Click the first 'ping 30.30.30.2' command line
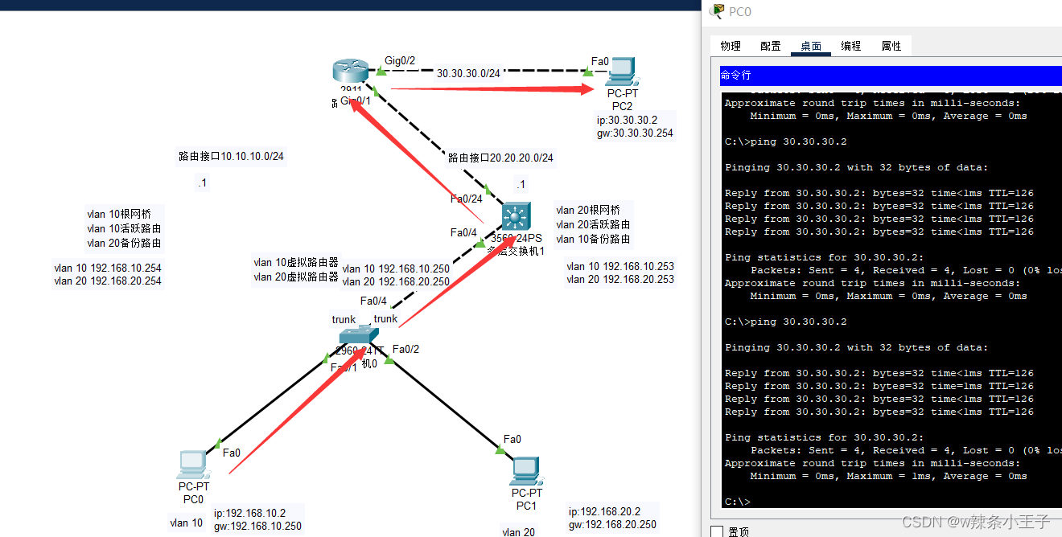 (786, 141)
